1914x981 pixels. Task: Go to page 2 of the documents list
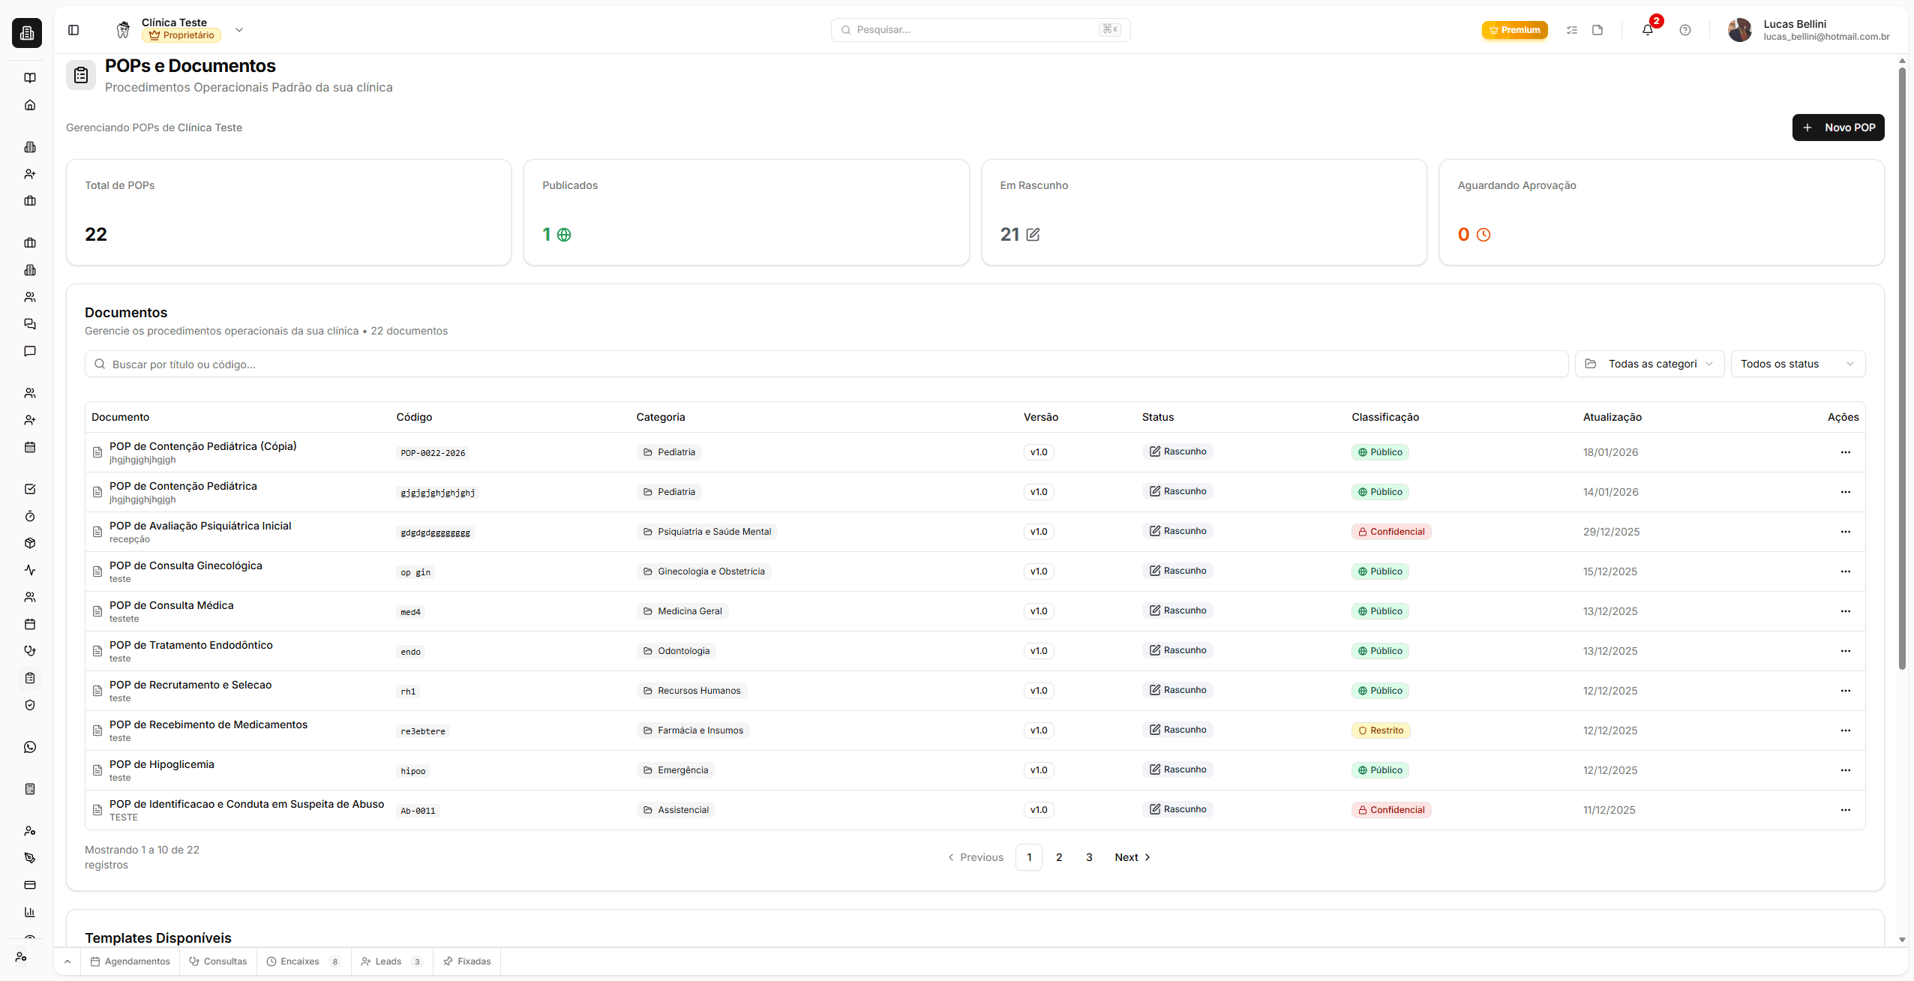point(1058,856)
